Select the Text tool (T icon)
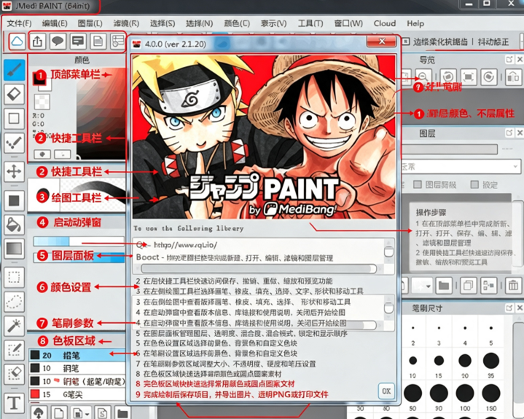Screen dimensions: 524x419 click(15, 403)
